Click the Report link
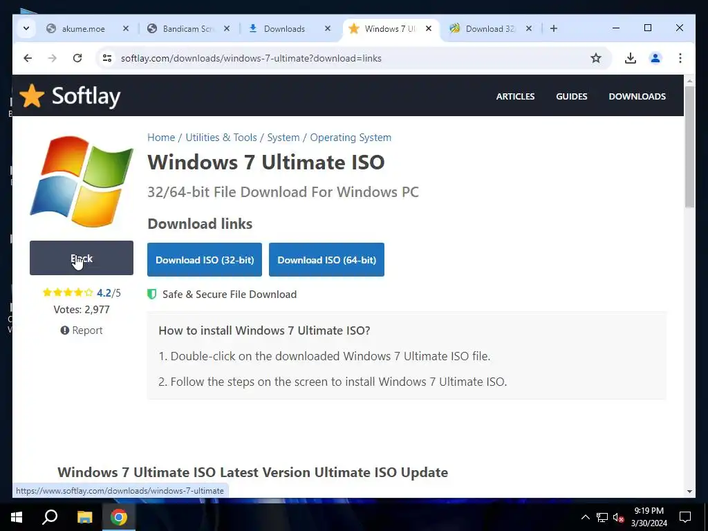708x531 pixels. pyautogui.click(x=82, y=330)
